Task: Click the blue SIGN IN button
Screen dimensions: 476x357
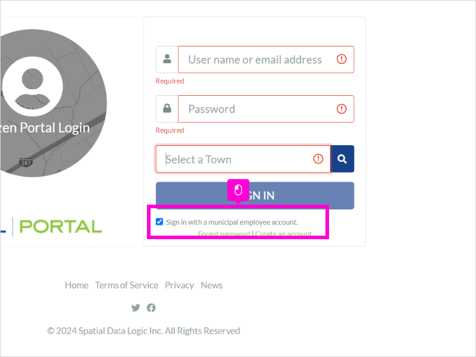Action: [255, 196]
